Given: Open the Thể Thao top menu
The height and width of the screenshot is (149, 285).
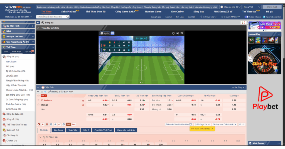Looking at the screenshot, I should pyautogui.click(x=46, y=12).
